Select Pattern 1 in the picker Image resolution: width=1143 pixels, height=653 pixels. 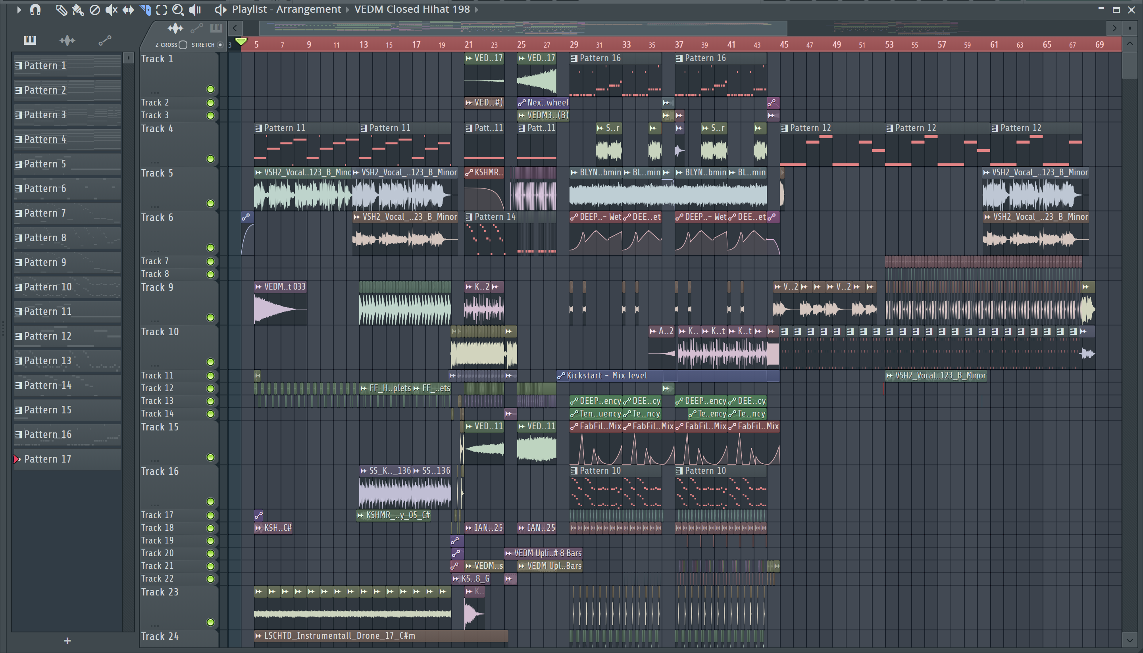[67, 65]
